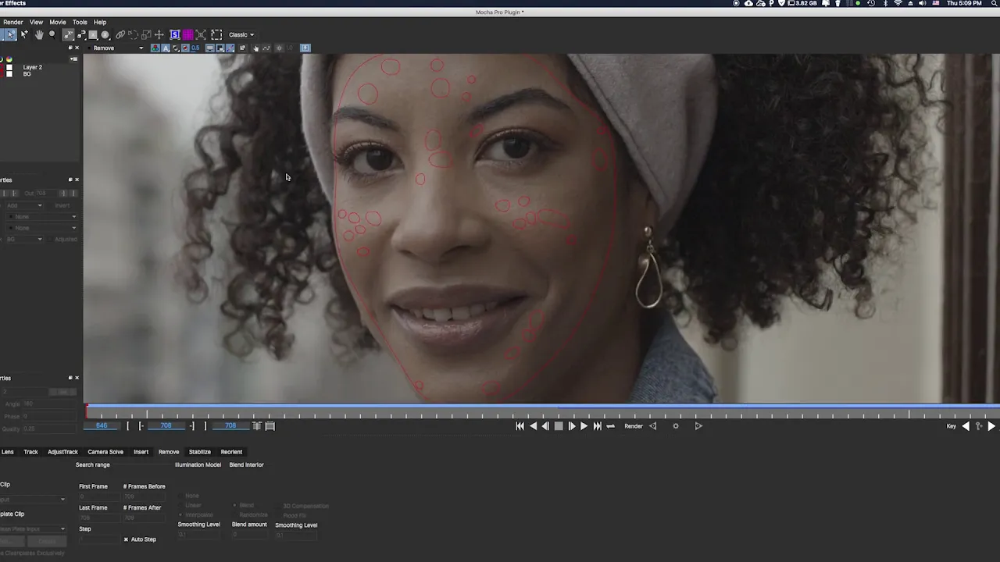Viewport: 1000px width, 562px height.
Task: Select the Bezier spline tool
Action: (81, 34)
